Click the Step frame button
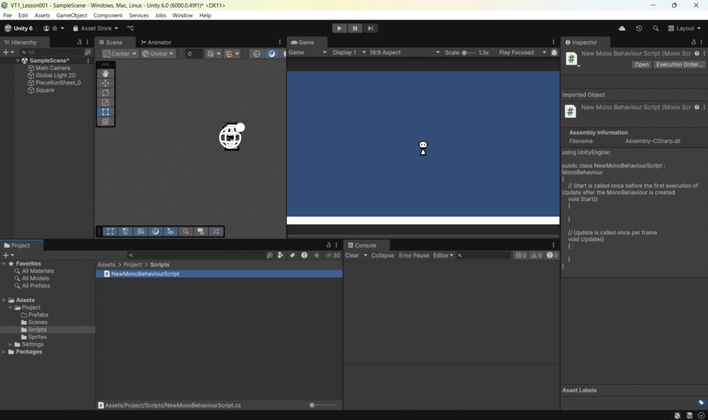The width and height of the screenshot is (708, 420). point(371,28)
